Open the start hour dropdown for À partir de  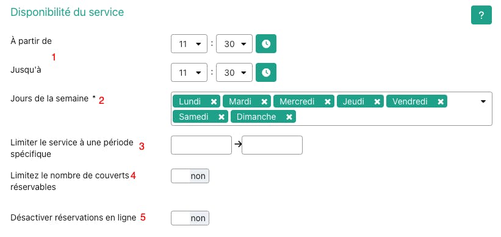click(x=189, y=44)
